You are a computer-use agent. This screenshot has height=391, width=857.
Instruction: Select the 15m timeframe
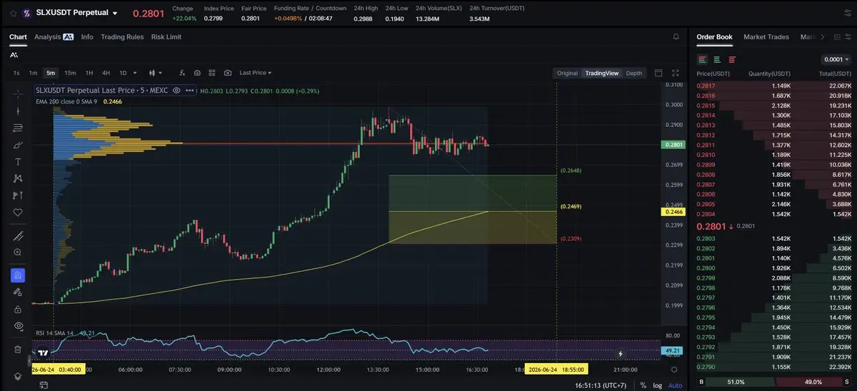(x=70, y=73)
